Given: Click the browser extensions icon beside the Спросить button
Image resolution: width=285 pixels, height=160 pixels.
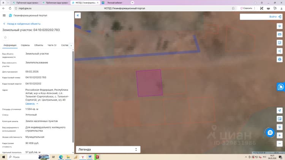Looking at the screenshot, I should click(261, 8).
